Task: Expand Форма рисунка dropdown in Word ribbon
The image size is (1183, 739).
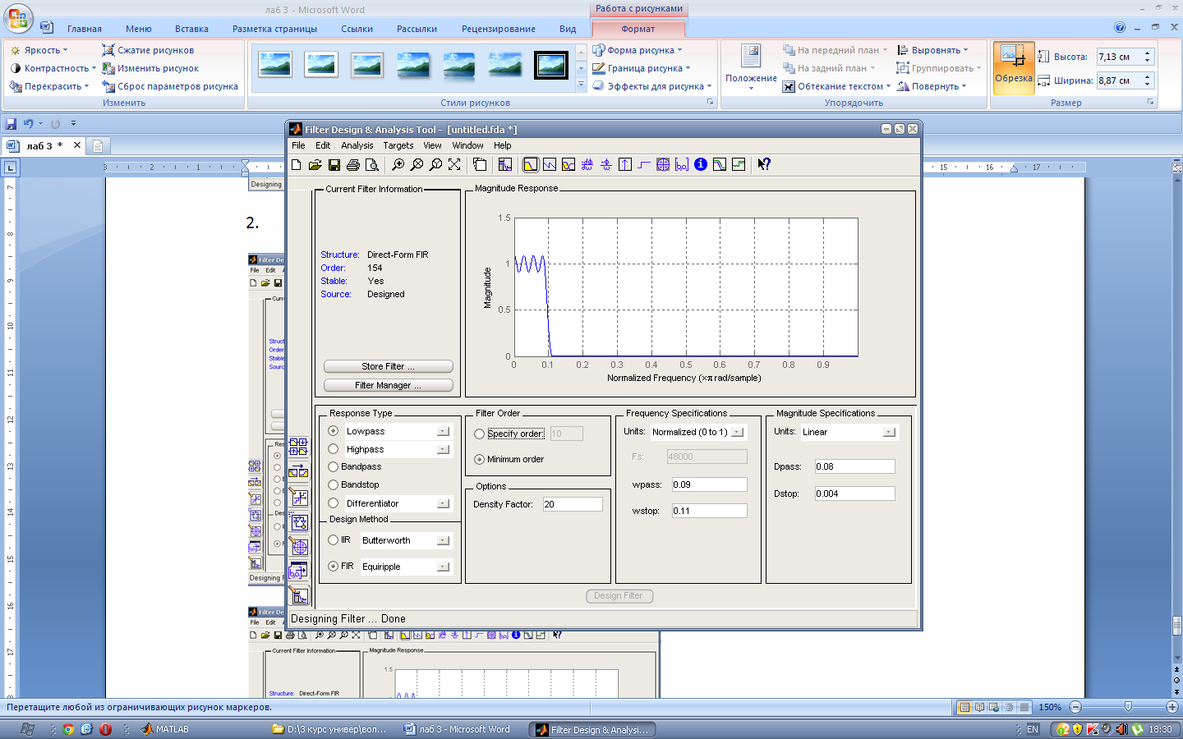Action: click(x=638, y=50)
